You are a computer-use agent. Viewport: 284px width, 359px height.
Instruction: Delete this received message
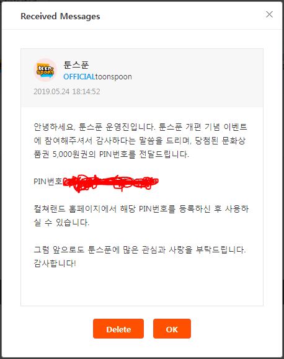point(118,329)
